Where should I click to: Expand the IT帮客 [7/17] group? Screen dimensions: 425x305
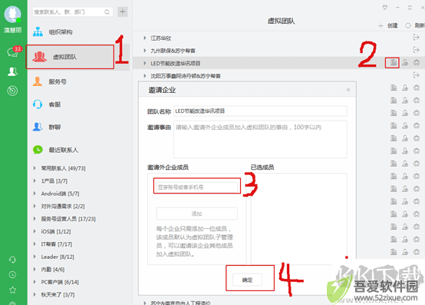(35, 244)
